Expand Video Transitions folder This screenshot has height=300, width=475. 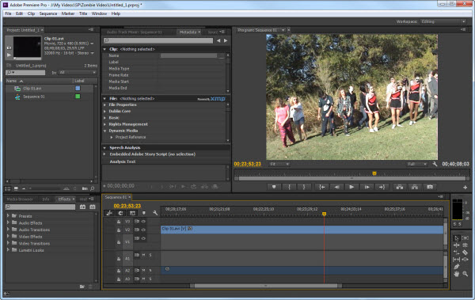click(x=8, y=243)
